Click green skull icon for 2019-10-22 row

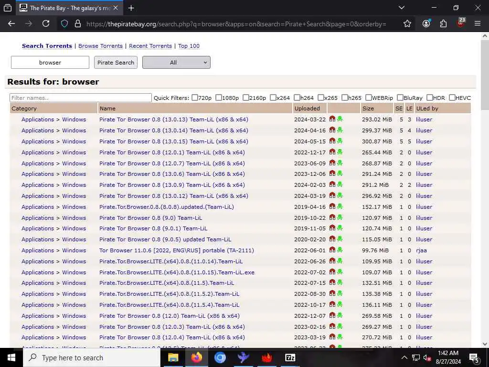click(340, 217)
